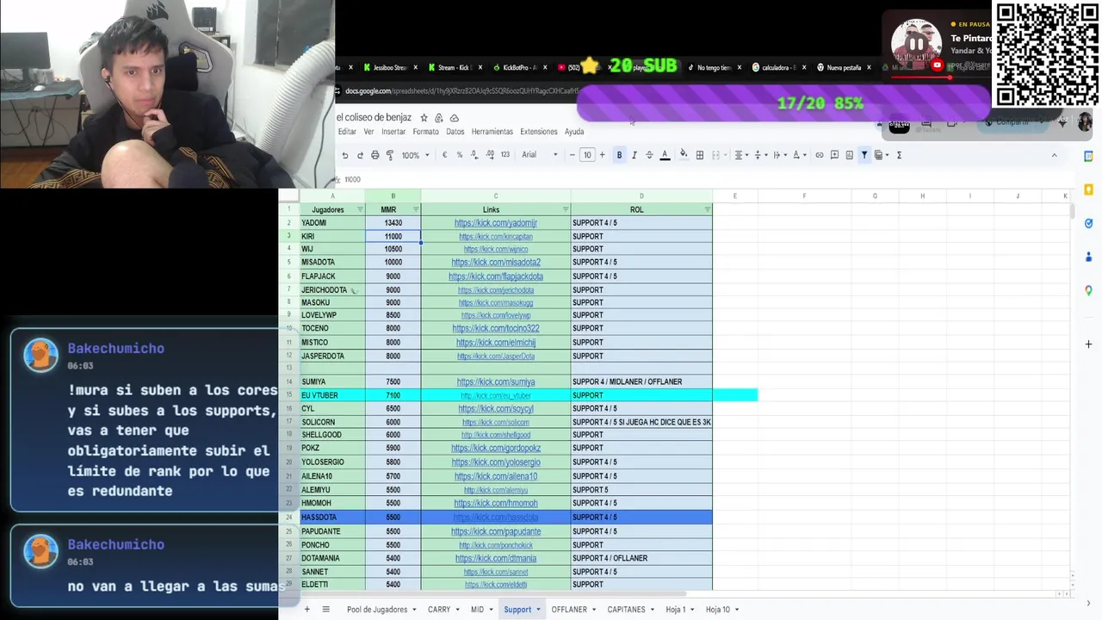Open the Editar menu
The height and width of the screenshot is (620, 1102).
[347, 132]
